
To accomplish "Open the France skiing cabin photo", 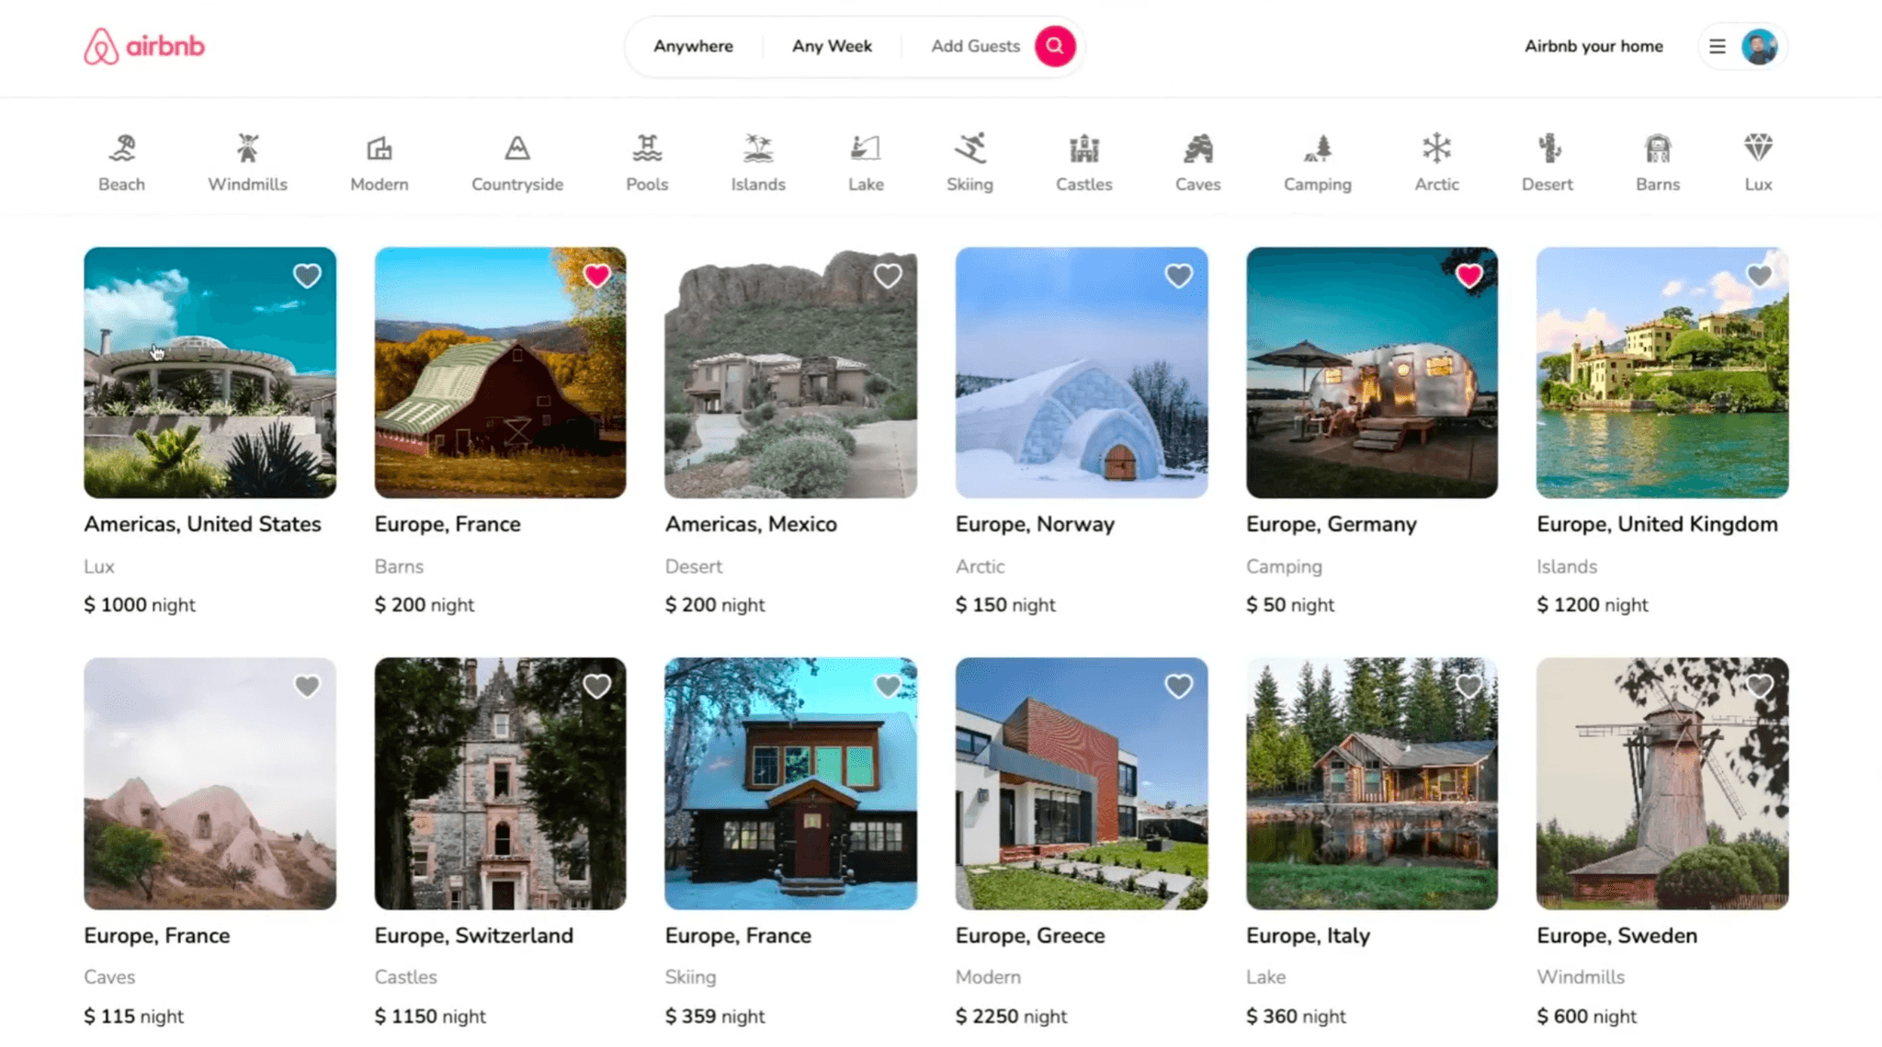I will pyautogui.click(x=790, y=783).
